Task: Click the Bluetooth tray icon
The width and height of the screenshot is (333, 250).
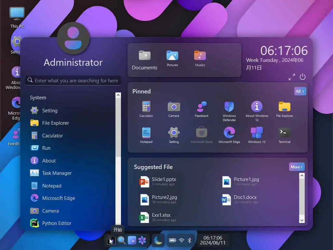Action: point(190,240)
